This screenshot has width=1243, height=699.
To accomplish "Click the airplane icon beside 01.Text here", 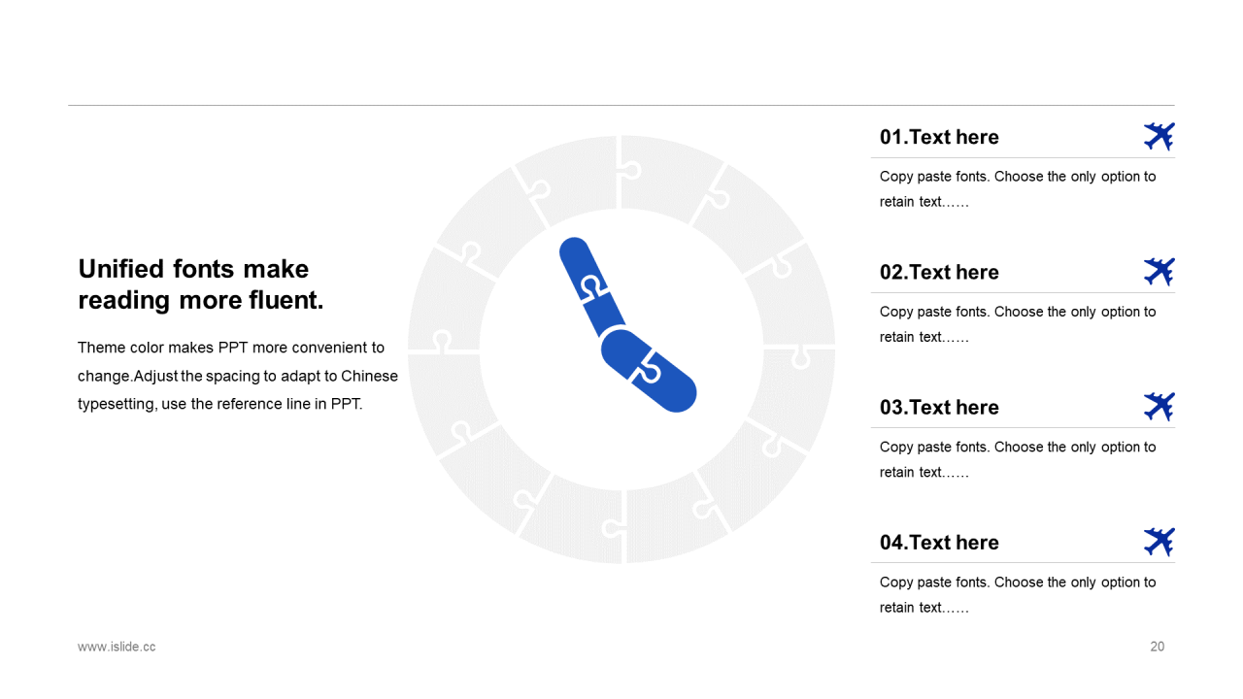I will 1159,137.
